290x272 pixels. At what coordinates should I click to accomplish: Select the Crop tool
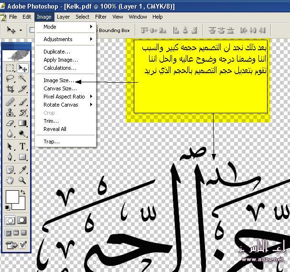tap(10, 89)
